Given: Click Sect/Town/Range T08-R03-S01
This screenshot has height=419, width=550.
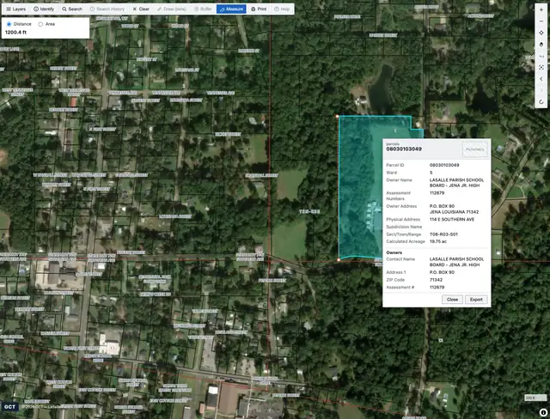Looking at the screenshot, I should point(443,234).
